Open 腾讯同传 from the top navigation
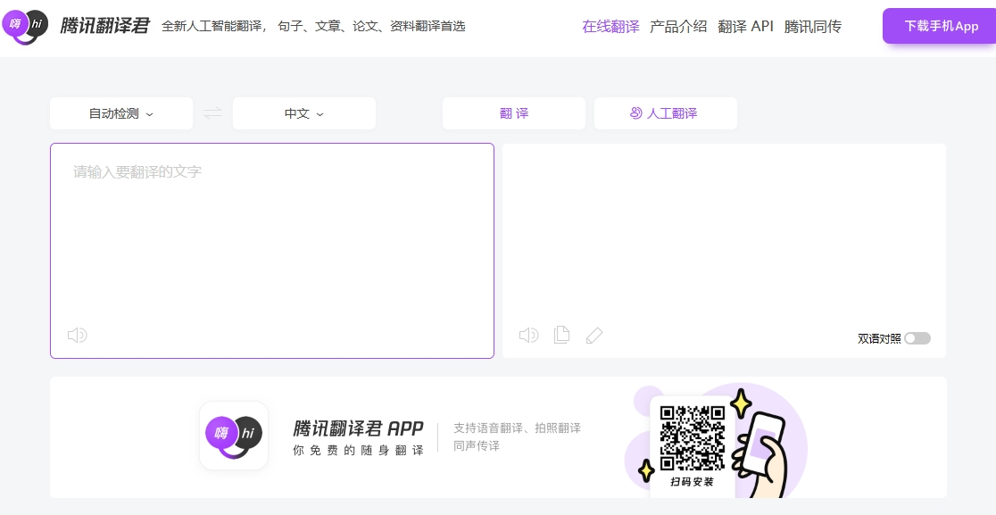Screen dimensions: 996x515 pos(812,26)
